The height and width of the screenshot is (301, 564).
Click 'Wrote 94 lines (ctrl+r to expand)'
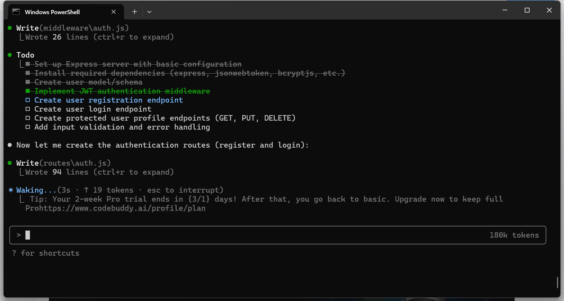[x=99, y=172]
